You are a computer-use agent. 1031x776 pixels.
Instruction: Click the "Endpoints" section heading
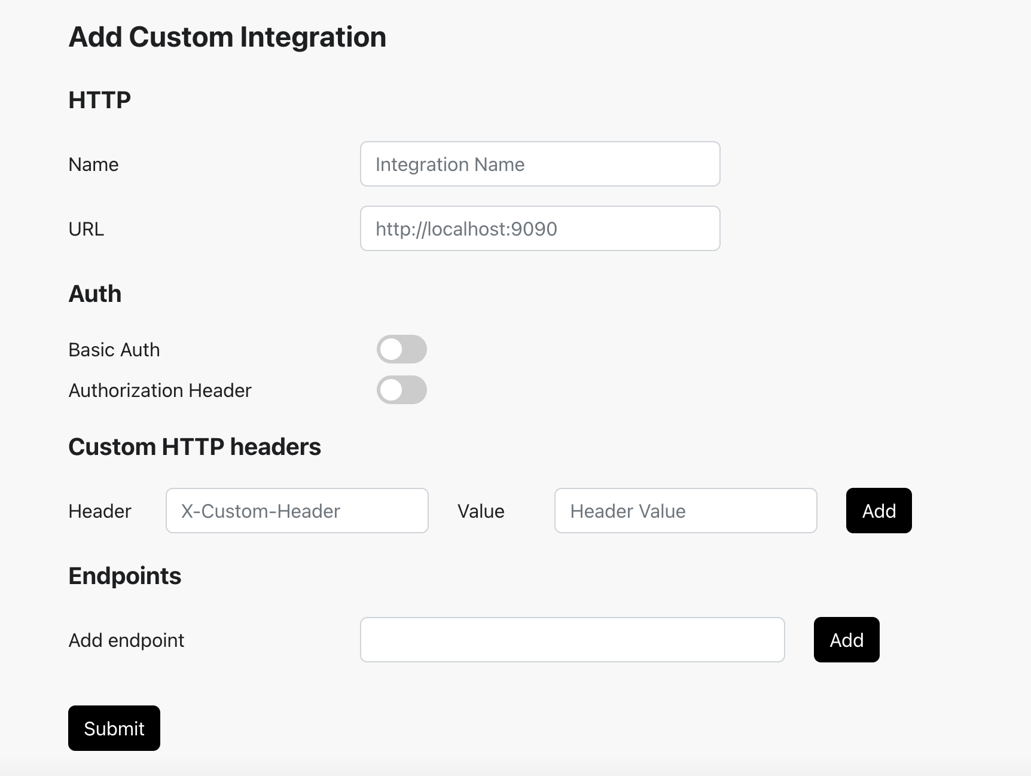pyautogui.click(x=124, y=576)
